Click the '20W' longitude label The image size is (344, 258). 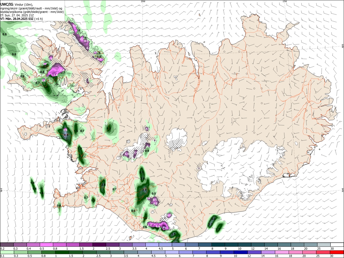pyautogui.click(x=143, y=1)
